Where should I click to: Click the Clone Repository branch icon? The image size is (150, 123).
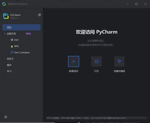[x=119, y=61]
